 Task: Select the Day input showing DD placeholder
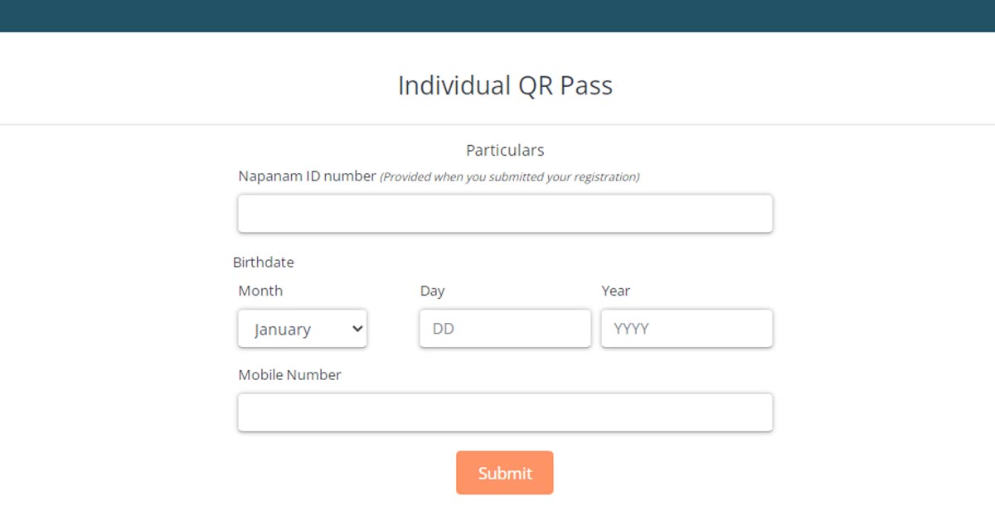tap(504, 328)
